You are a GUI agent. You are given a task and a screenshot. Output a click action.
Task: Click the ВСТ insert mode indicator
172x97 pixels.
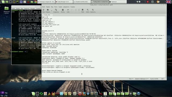coord(163,79)
